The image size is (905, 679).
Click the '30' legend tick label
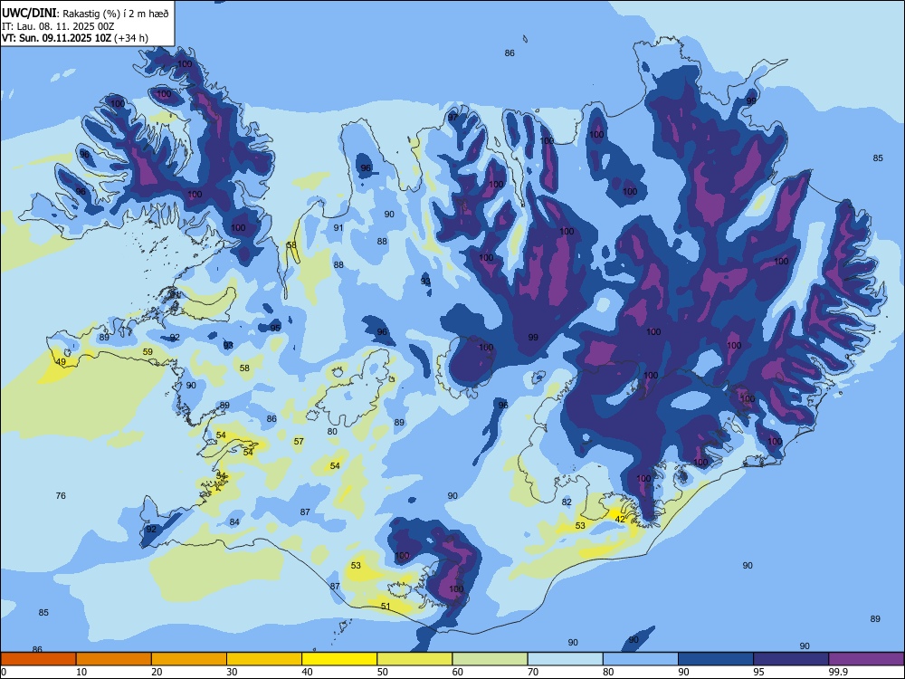coord(232,672)
